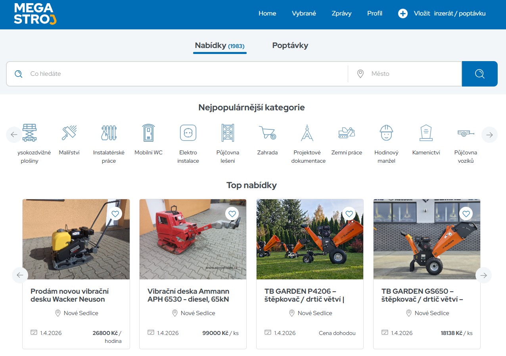
Task: Open Vibrační deska Ammann APH 6530 title
Action: pyautogui.click(x=188, y=295)
